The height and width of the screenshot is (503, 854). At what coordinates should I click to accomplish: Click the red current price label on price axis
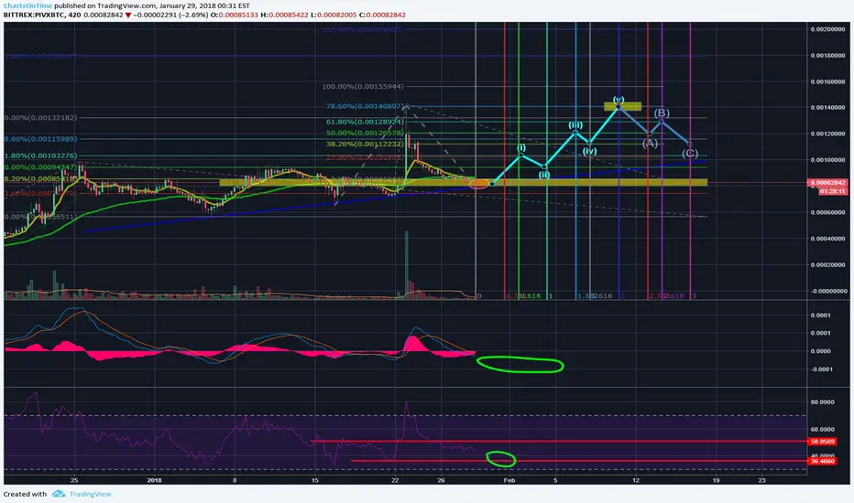[827, 183]
